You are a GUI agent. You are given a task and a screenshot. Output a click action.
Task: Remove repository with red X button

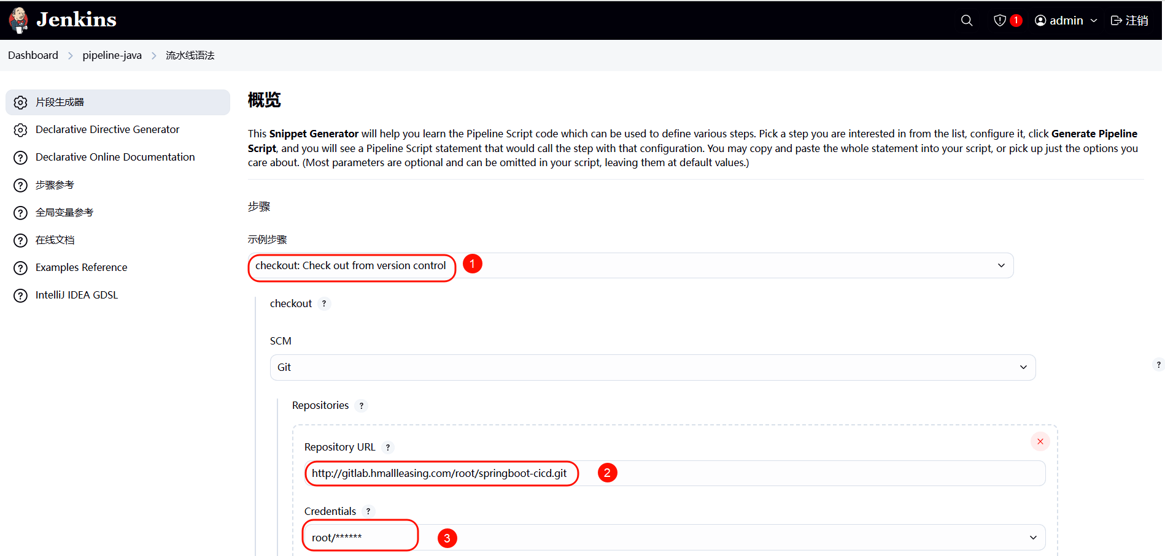click(x=1040, y=441)
